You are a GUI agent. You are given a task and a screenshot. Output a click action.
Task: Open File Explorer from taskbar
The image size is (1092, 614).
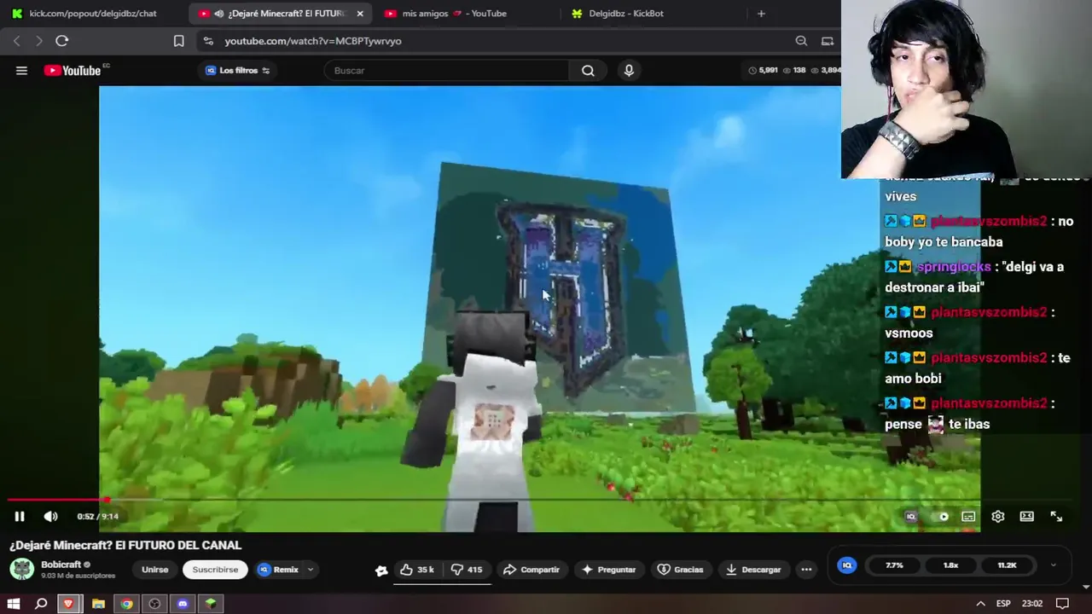coord(98,604)
